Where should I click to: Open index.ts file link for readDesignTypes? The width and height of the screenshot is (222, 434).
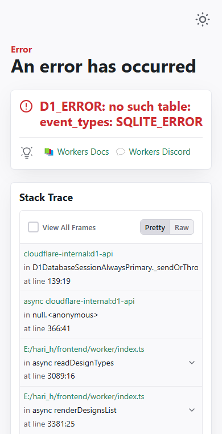pyautogui.click(x=84, y=349)
